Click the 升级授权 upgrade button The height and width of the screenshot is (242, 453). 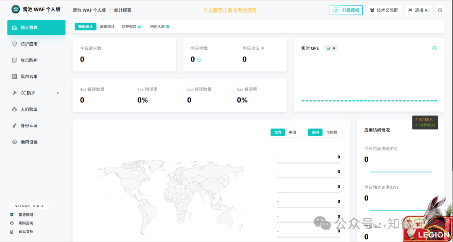point(346,10)
